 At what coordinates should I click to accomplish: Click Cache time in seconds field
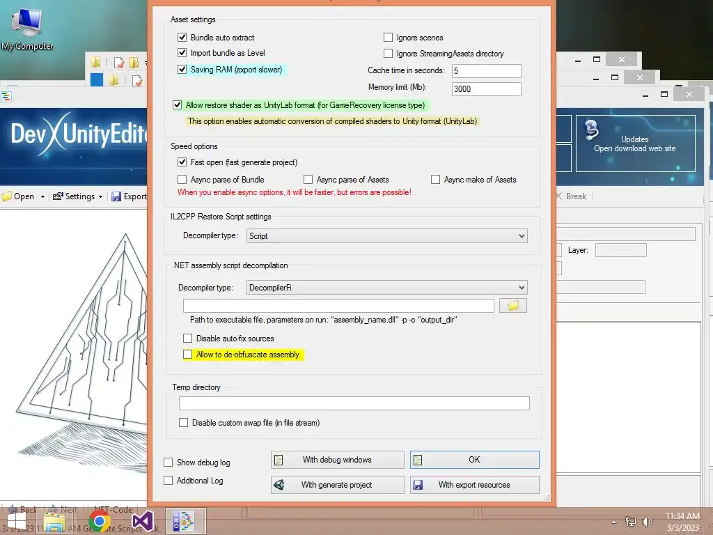pyautogui.click(x=487, y=70)
